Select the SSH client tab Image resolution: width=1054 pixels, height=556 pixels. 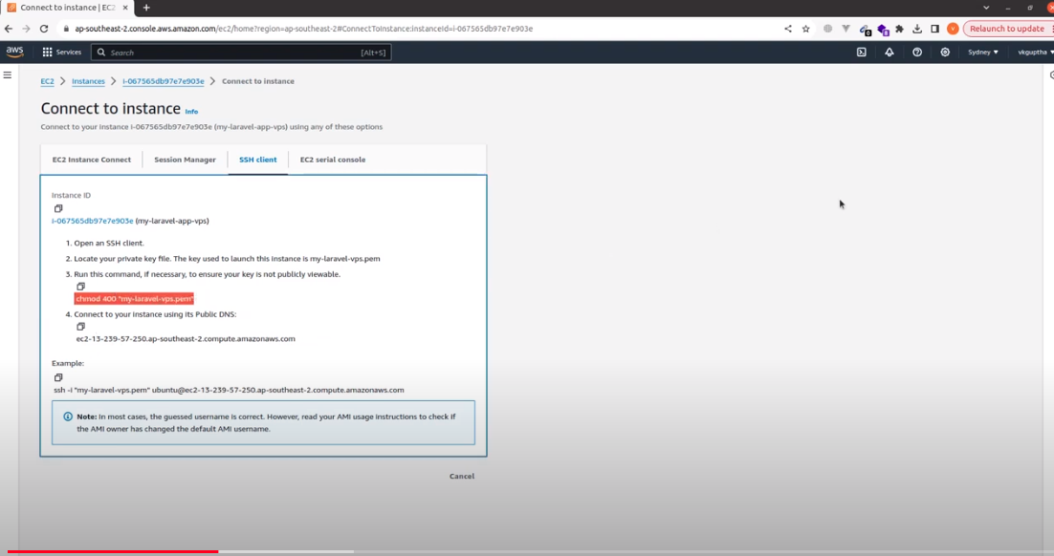(x=258, y=160)
